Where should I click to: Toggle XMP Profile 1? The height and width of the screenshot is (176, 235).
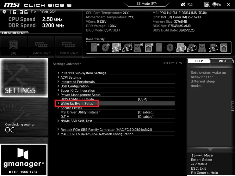click(41, 46)
